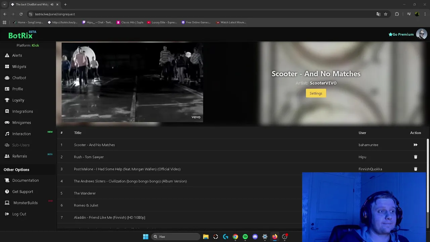Remove the Post Malone song request

pyautogui.click(x=416, y=169)
